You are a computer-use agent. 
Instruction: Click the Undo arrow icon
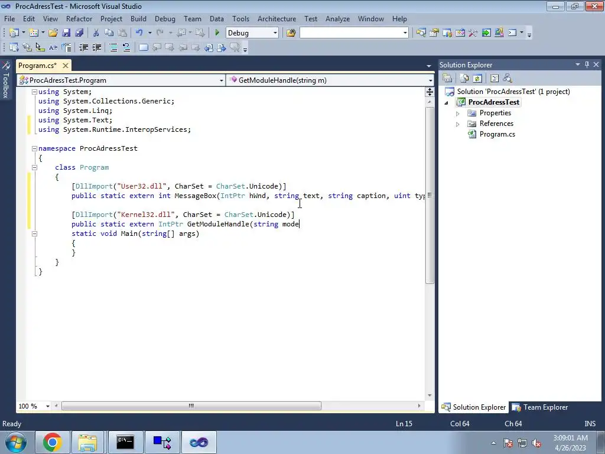click(139, 33)
